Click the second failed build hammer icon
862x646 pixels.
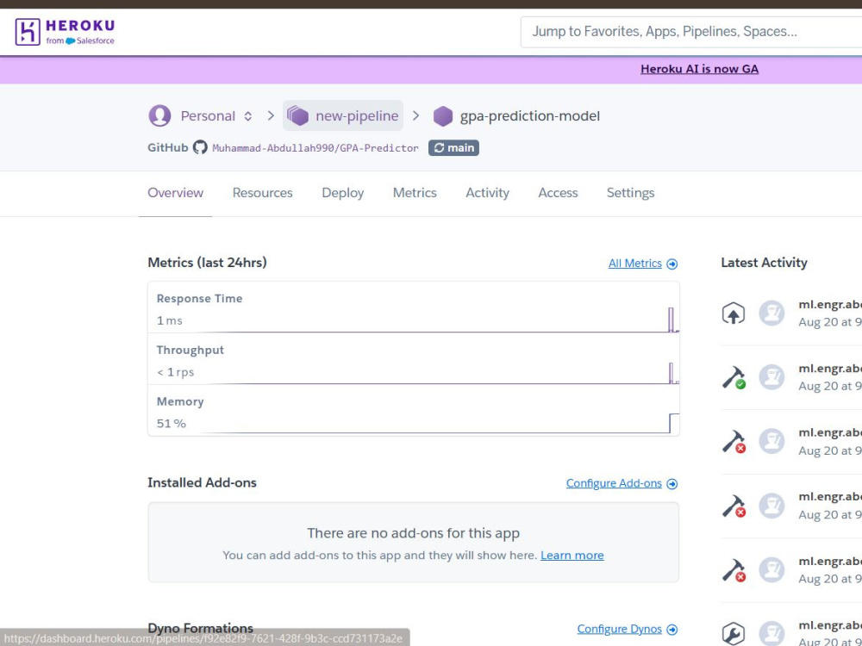[x=734, y=506]
